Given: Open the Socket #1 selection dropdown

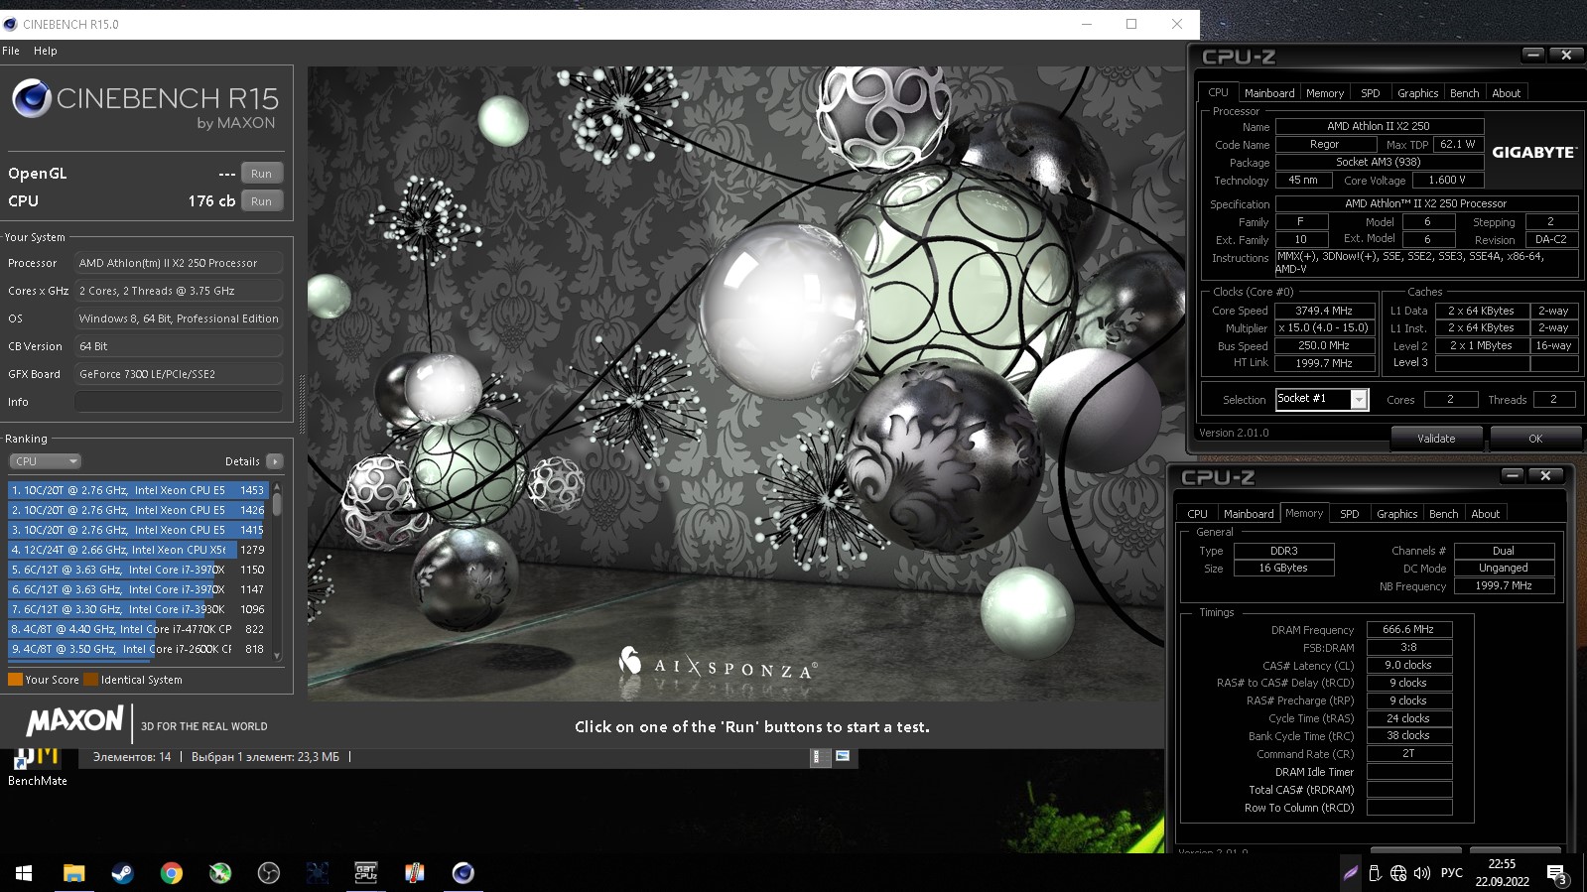Looking at the screenshot, I should point(1359,399).
